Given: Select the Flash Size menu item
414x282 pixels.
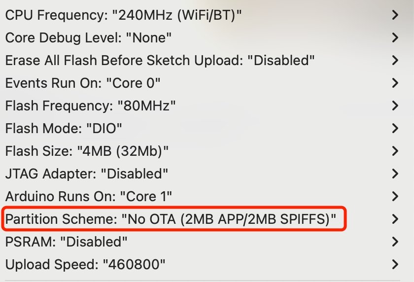Looking at the screenshot, I should click(87, 151).
